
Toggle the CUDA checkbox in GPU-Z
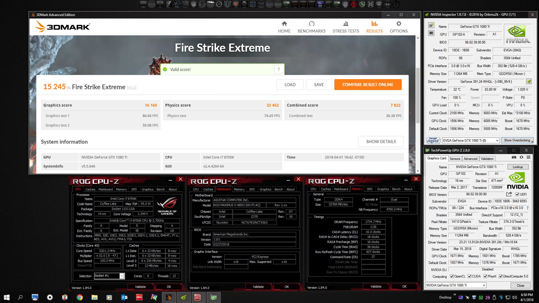(469, 276)
